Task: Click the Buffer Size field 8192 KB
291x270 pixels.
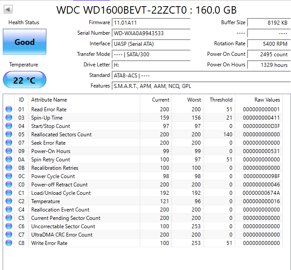Action: [x=269, y=23]
